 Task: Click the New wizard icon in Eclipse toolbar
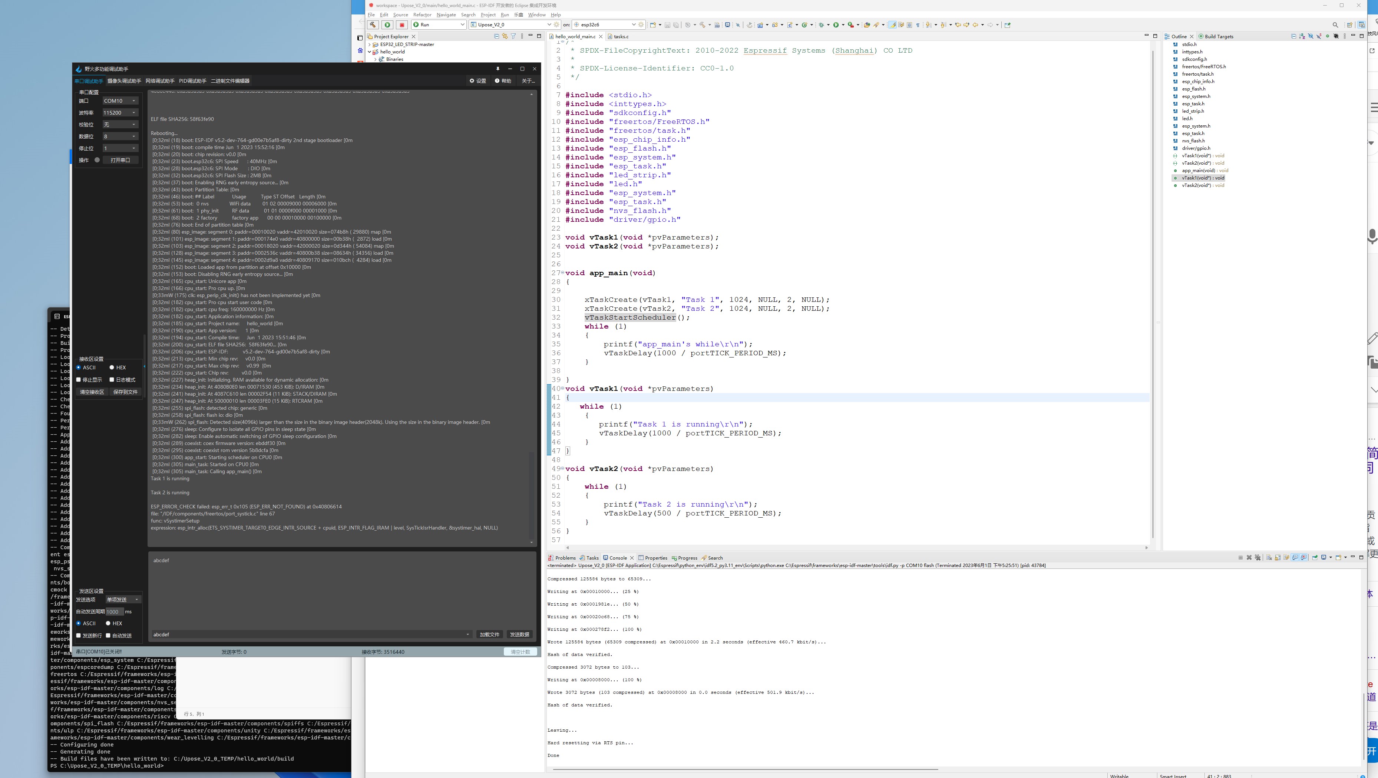pos(652,24)
